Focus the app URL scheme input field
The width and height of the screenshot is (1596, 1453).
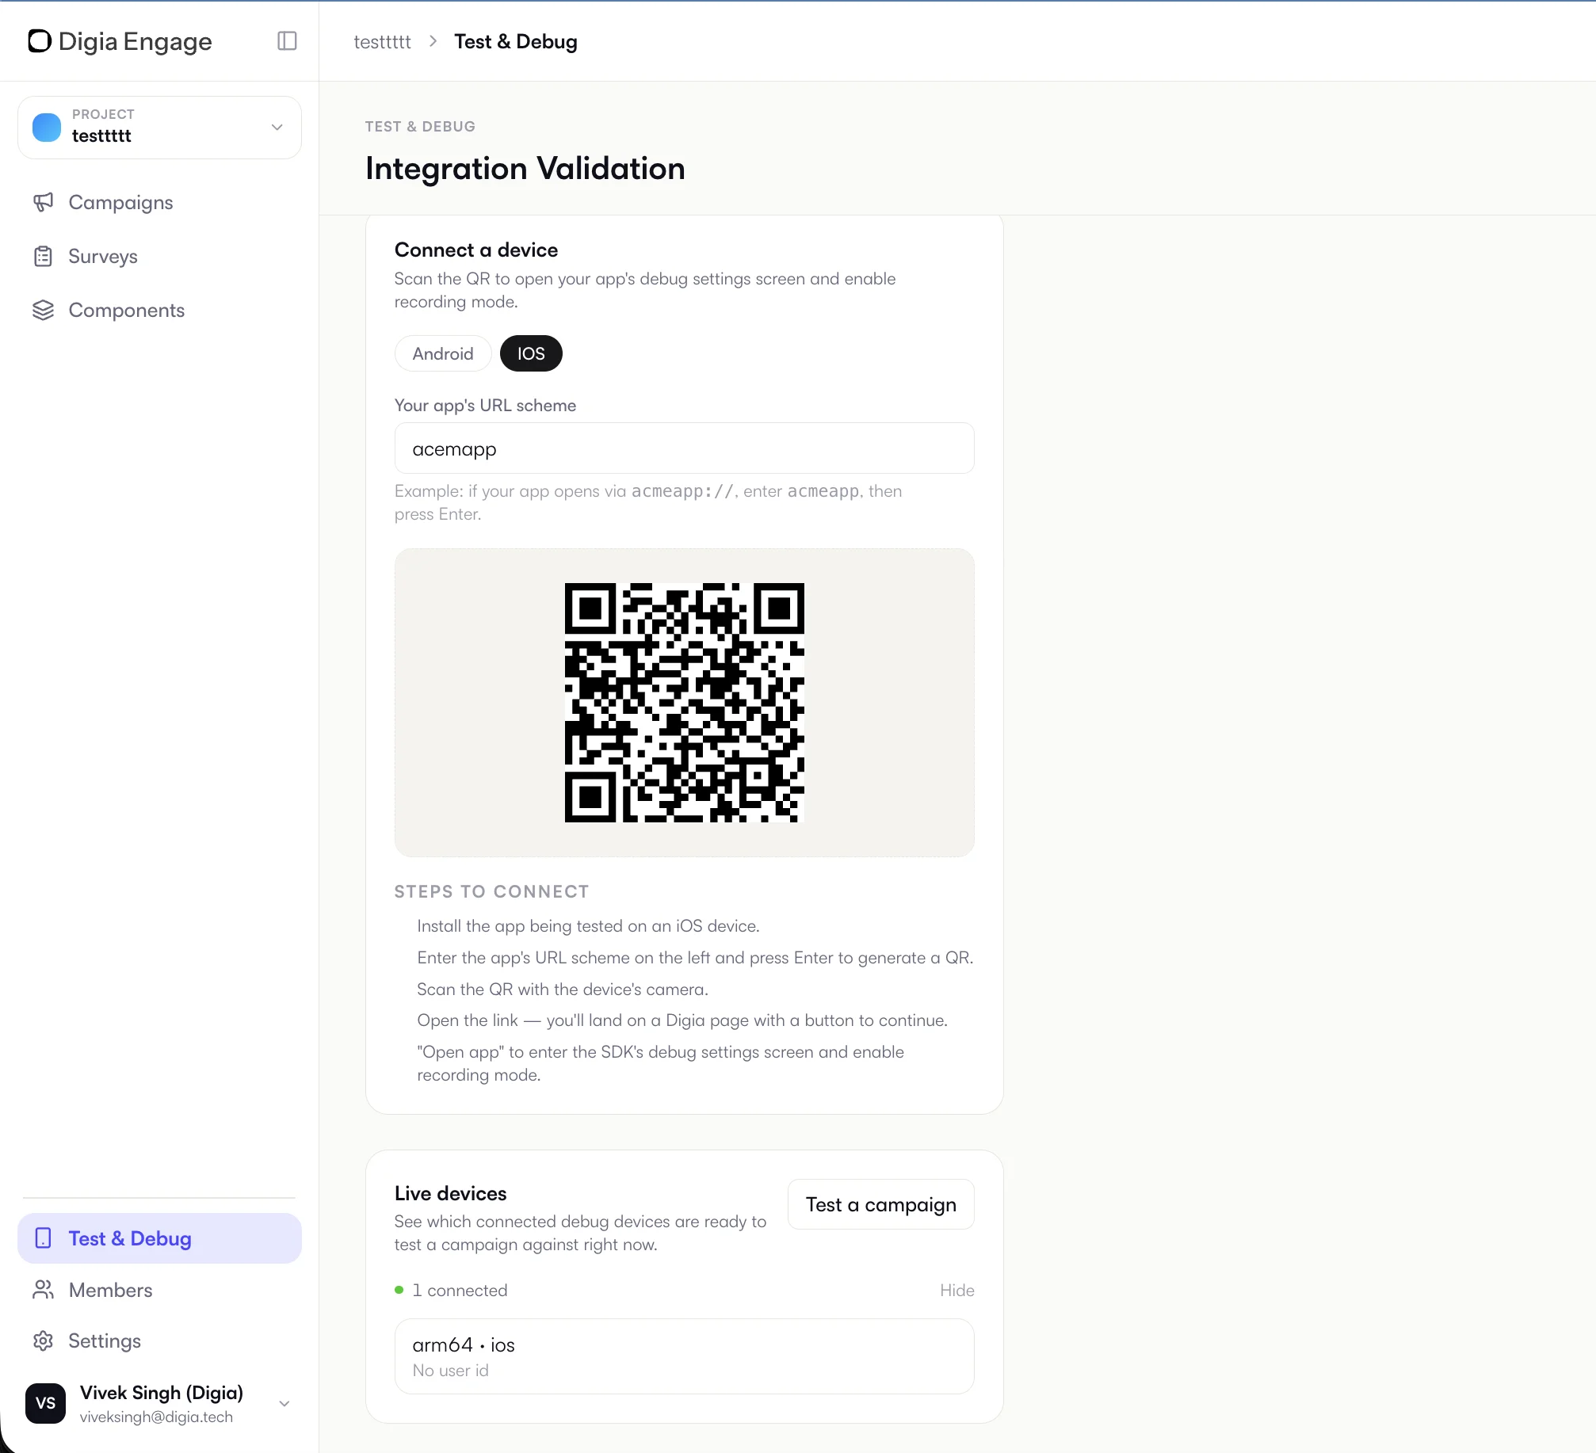pyautogui.click(x=685, y=448)
